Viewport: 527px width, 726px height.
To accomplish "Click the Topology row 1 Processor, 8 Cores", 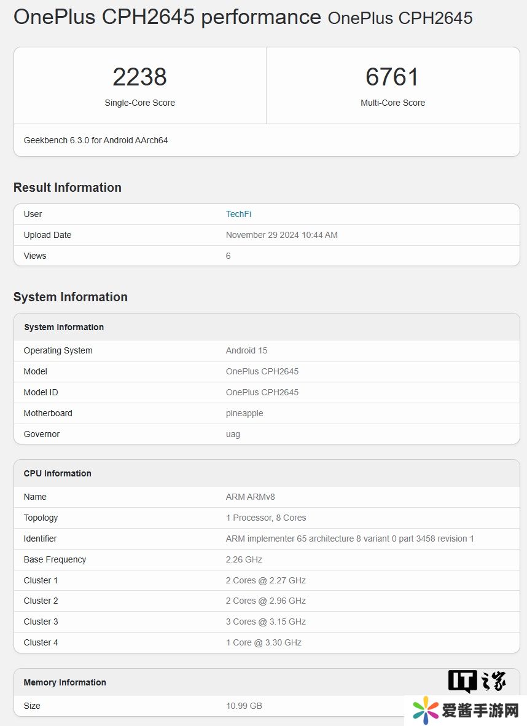I will tap(265, 518).
